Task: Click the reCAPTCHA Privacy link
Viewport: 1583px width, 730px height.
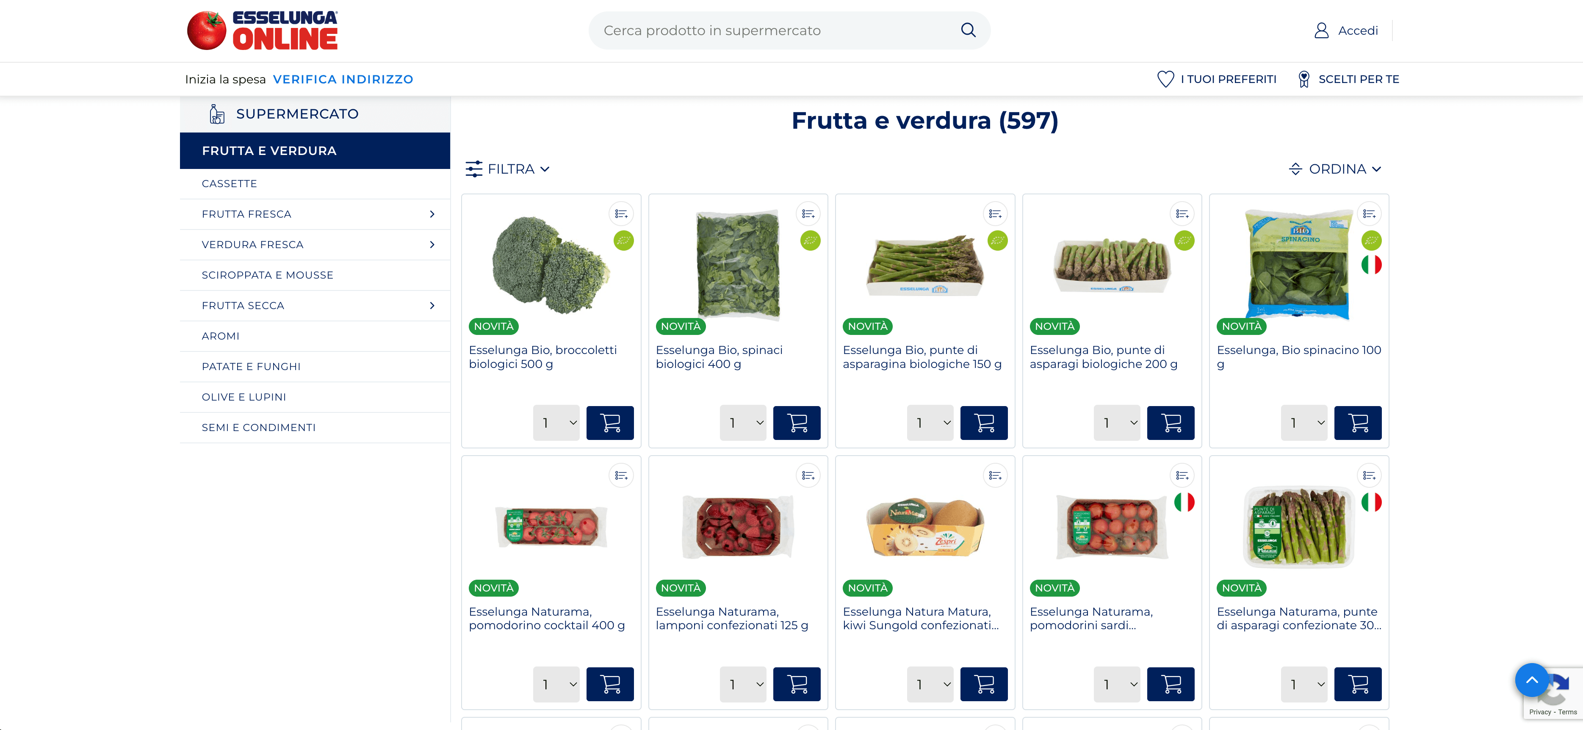Action: (1540, 712)
